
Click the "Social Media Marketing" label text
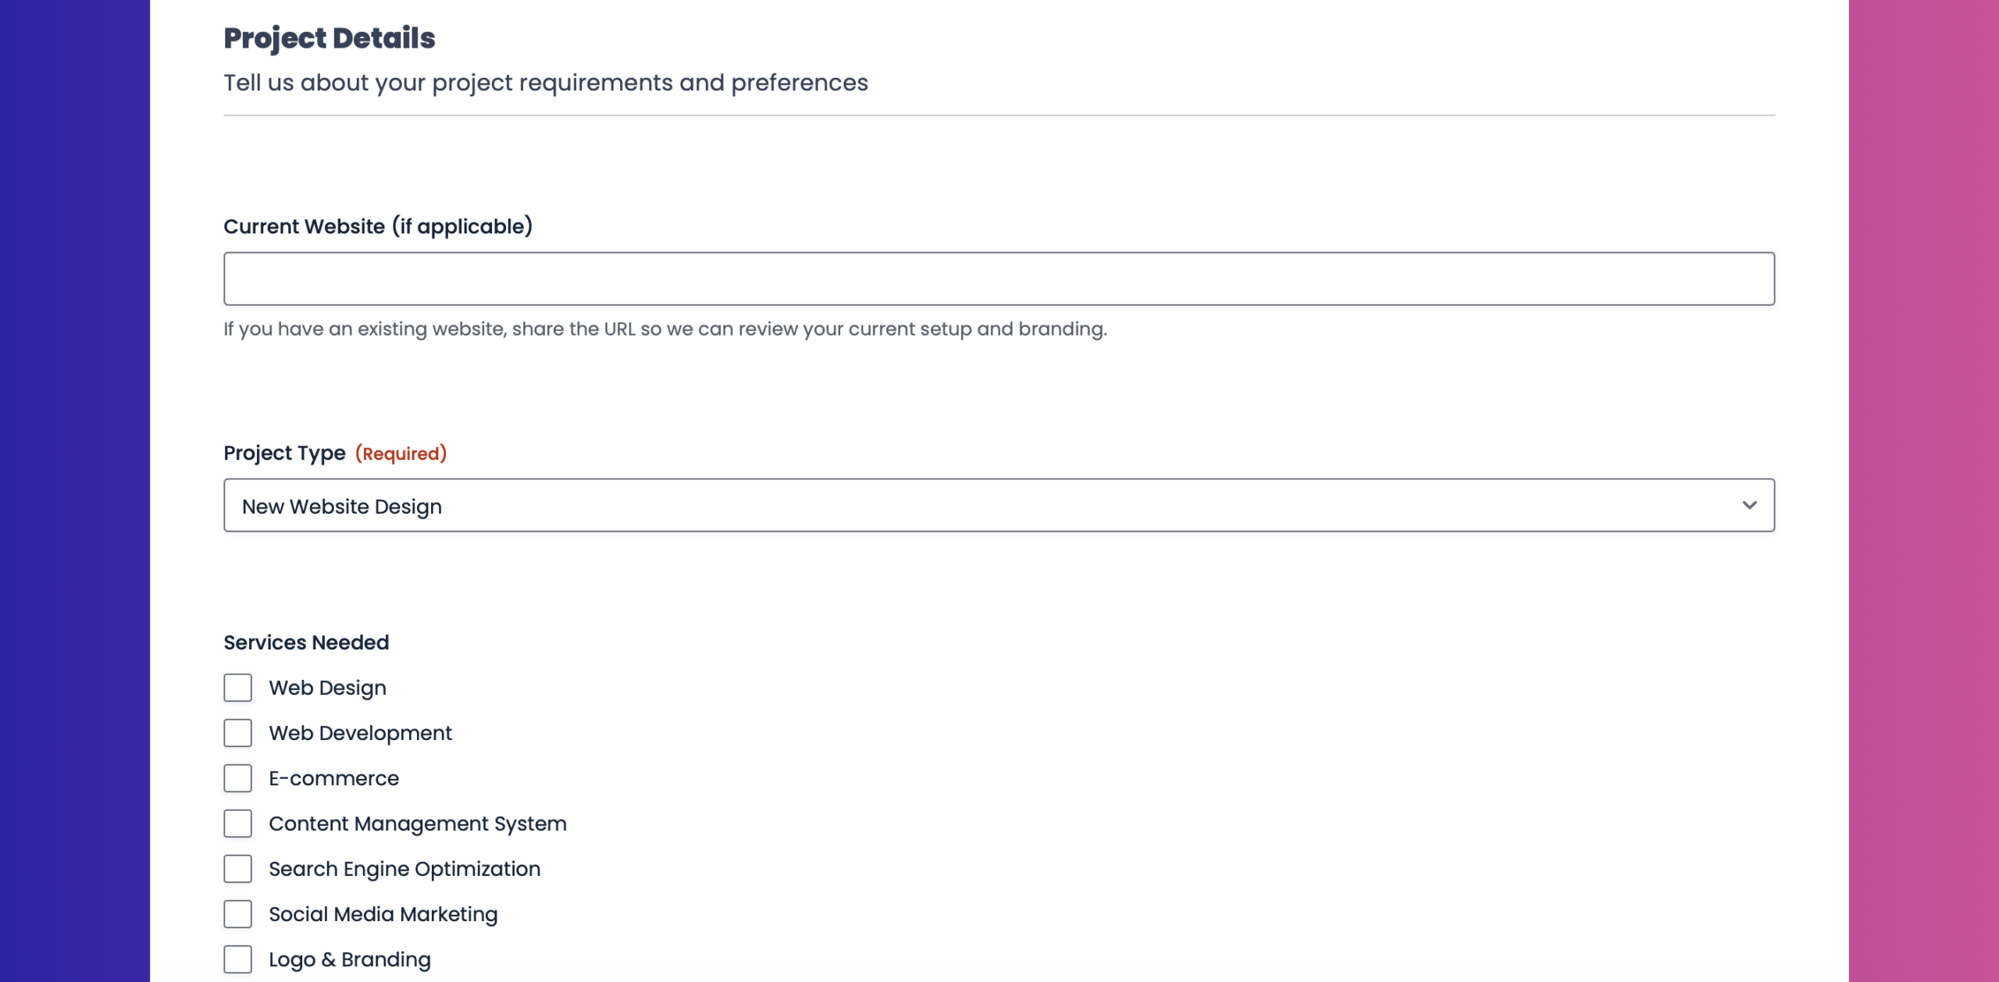[x=383, y=914]
